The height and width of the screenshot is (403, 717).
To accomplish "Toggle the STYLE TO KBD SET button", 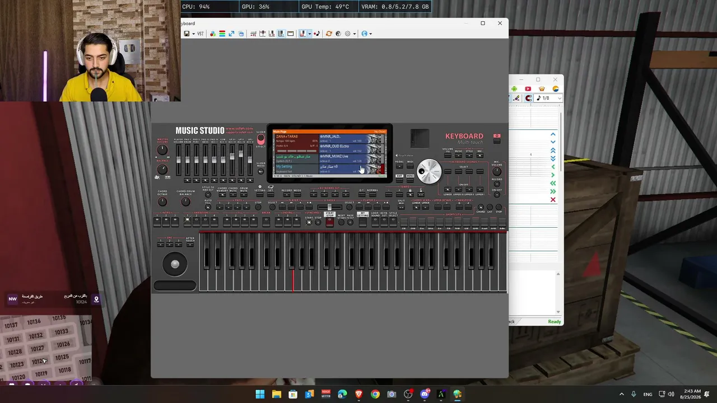I will coord(208,195).
